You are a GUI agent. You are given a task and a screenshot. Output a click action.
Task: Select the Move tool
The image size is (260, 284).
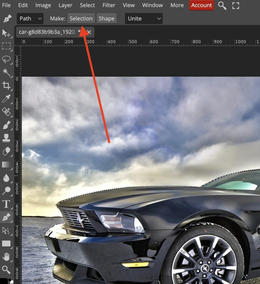pos(6,33)
